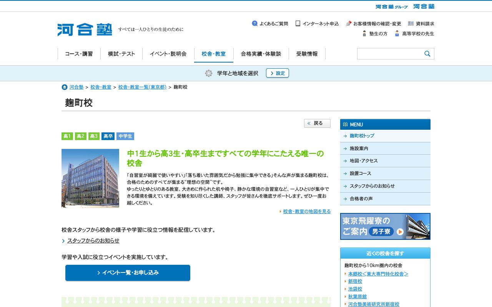
Task: Click the イベント一覧・お申し込み button
Action: tap(128, 273)
